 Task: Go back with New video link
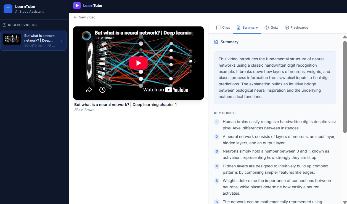click(84, 17)
